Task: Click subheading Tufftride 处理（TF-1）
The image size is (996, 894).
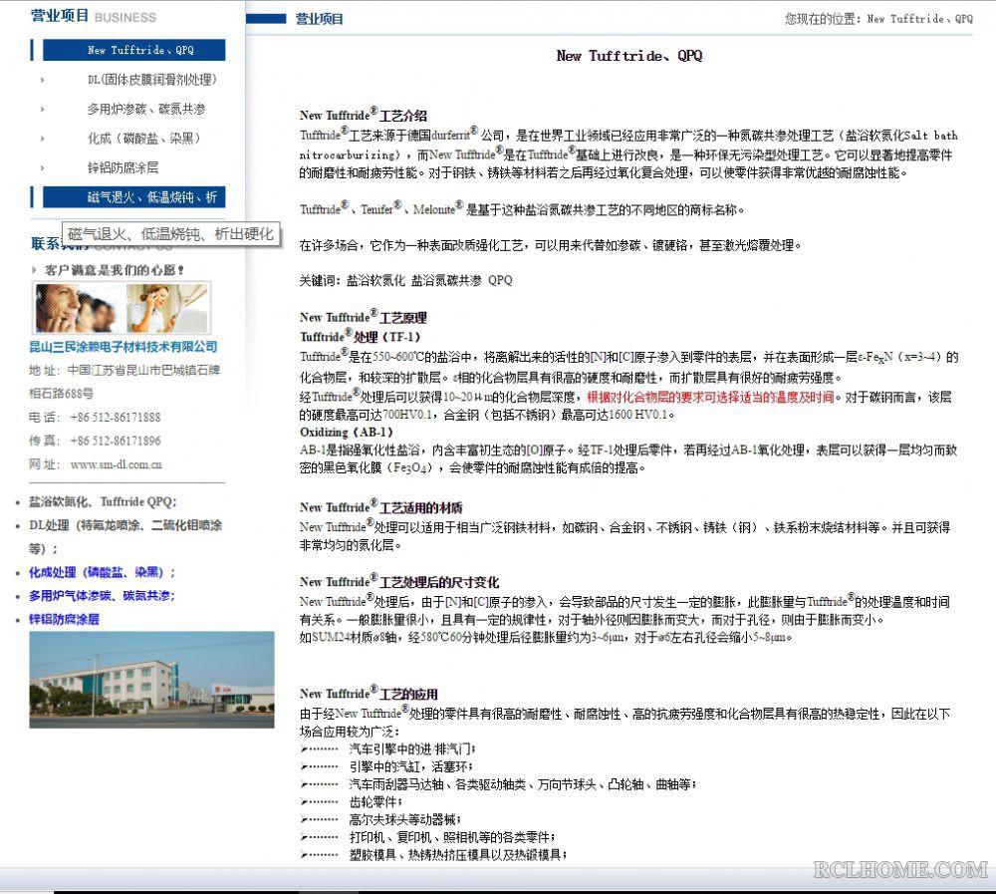Action: click(361, 336)
